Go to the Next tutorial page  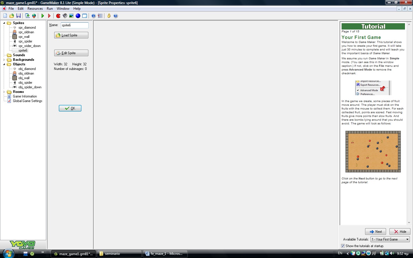pyautogui.click(x=375, y=232)
